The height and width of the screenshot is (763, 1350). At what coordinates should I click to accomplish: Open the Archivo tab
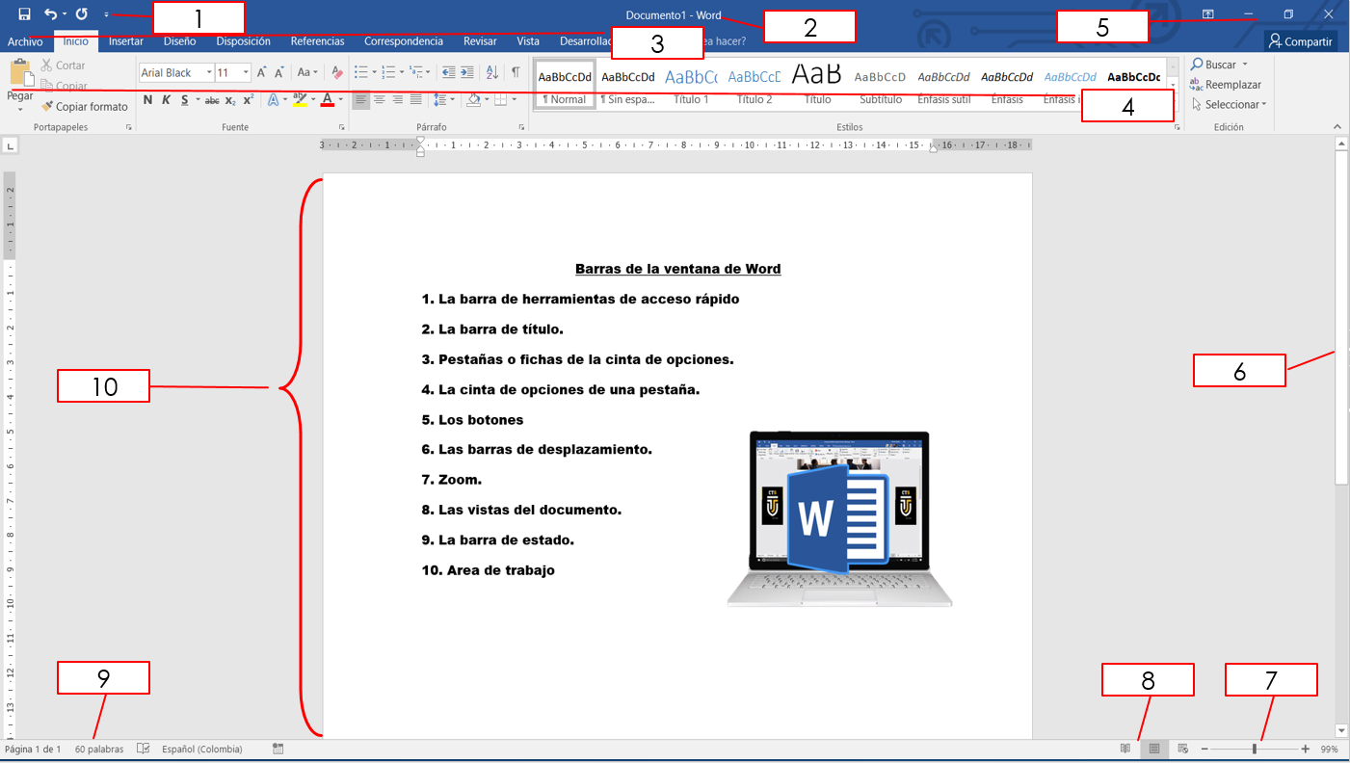click(25, 41)
